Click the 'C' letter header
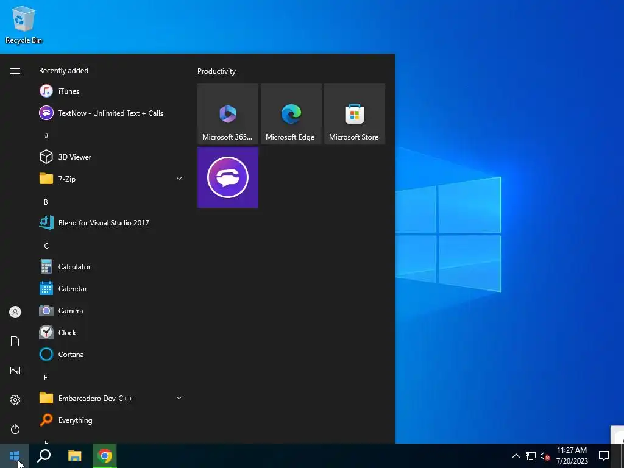624x468 pixels. pos(46,246)
